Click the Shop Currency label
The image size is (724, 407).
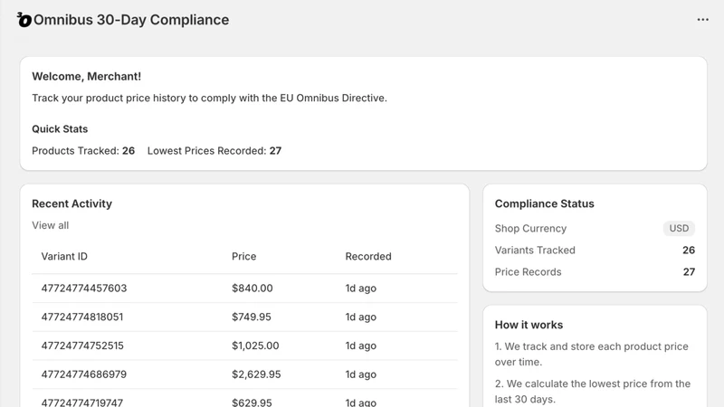click(530, 228)
